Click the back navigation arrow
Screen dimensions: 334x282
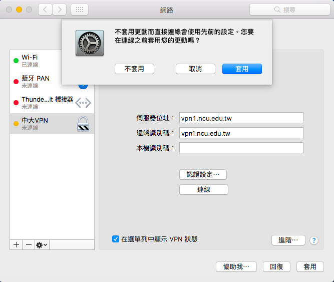pyautogui.click(x=45, y=10)
